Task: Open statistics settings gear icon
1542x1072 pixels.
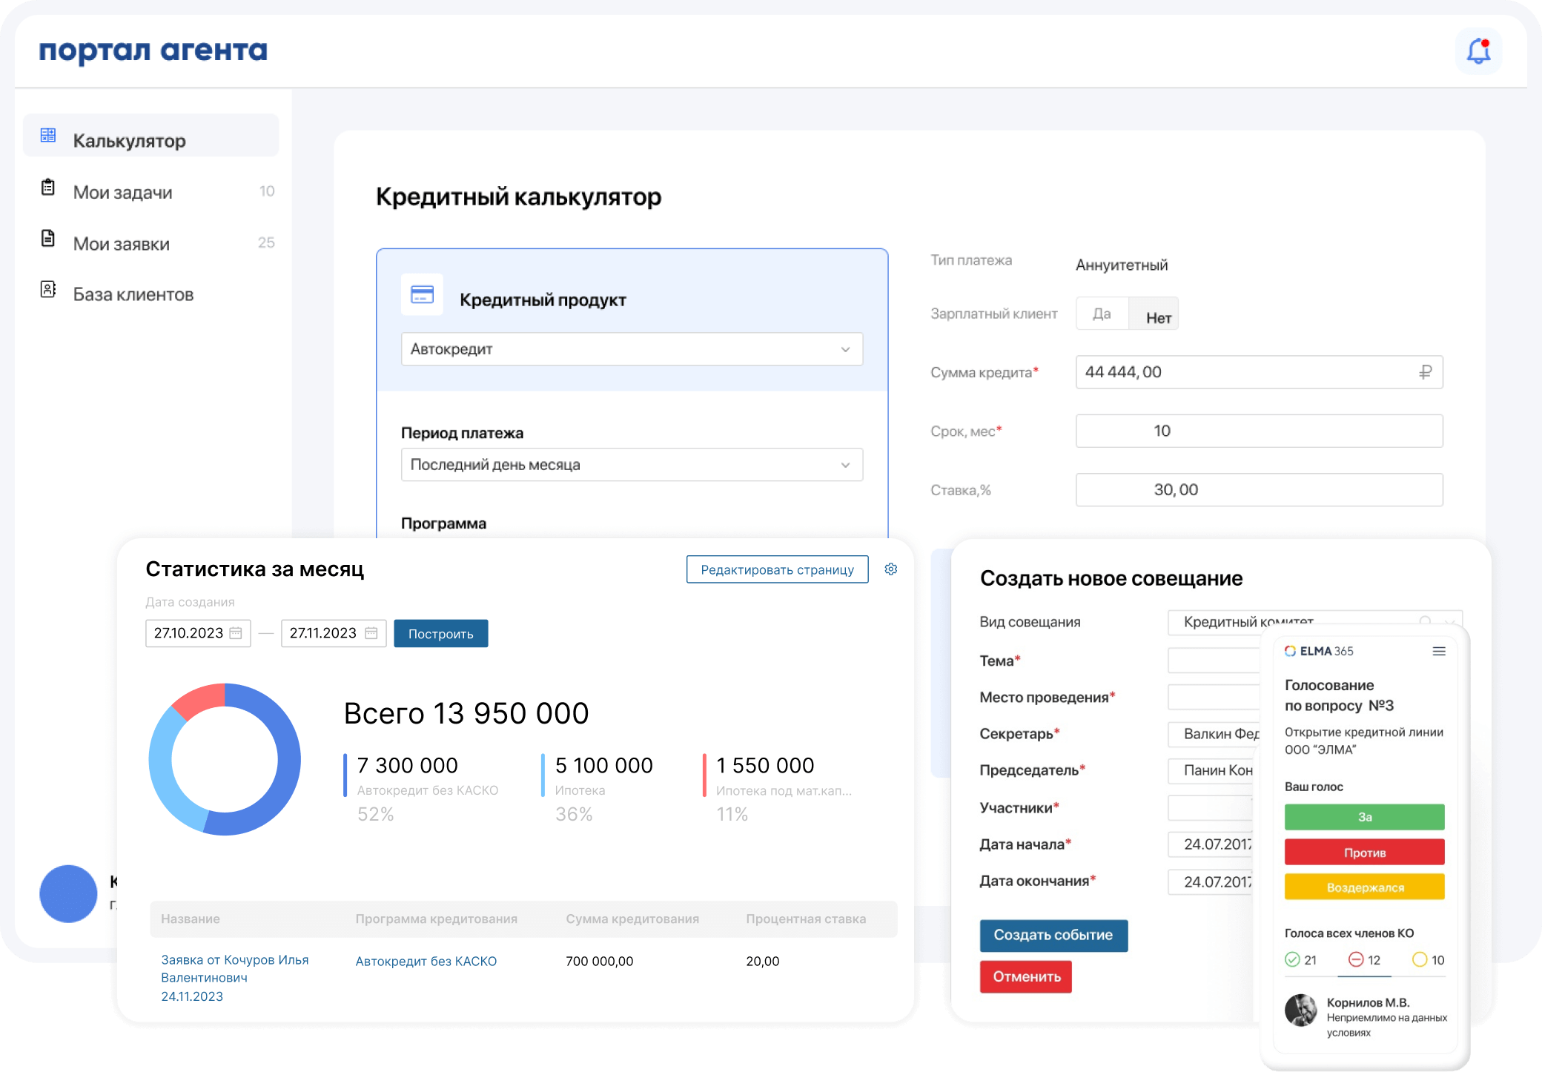Action: click(891, 569)
